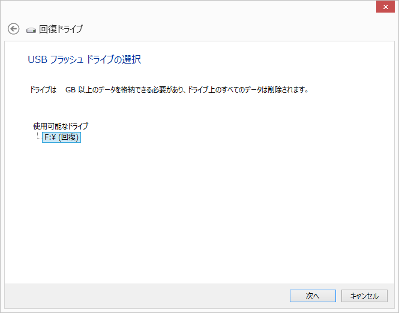The image size is (399, 313).
Task: Click the dotted tree connector beside F:¥
Action: 39,136
